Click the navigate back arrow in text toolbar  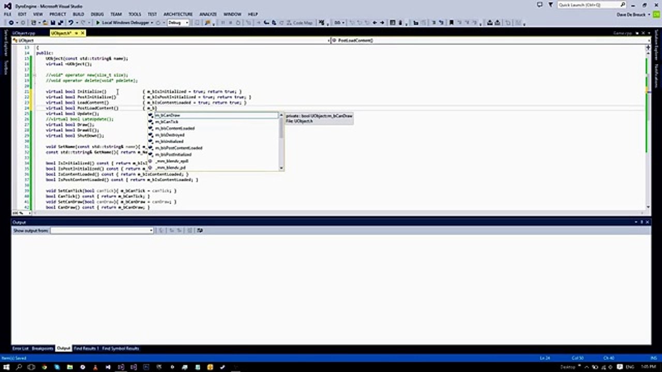coord(375,23)
